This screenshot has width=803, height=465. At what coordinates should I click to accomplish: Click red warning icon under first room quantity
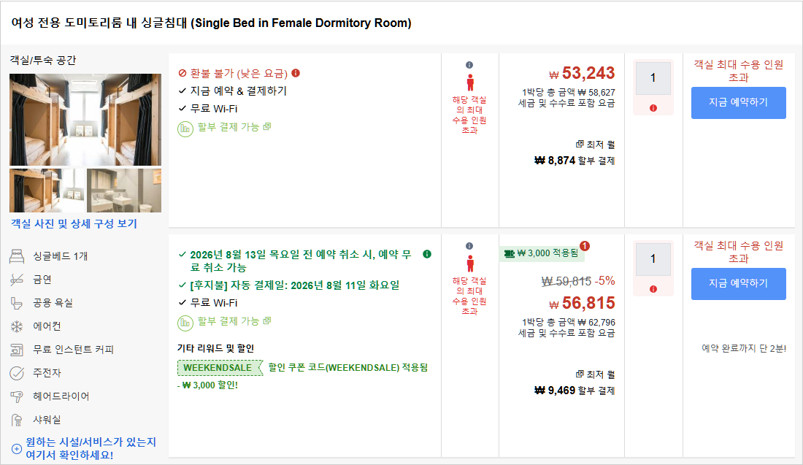653,108
